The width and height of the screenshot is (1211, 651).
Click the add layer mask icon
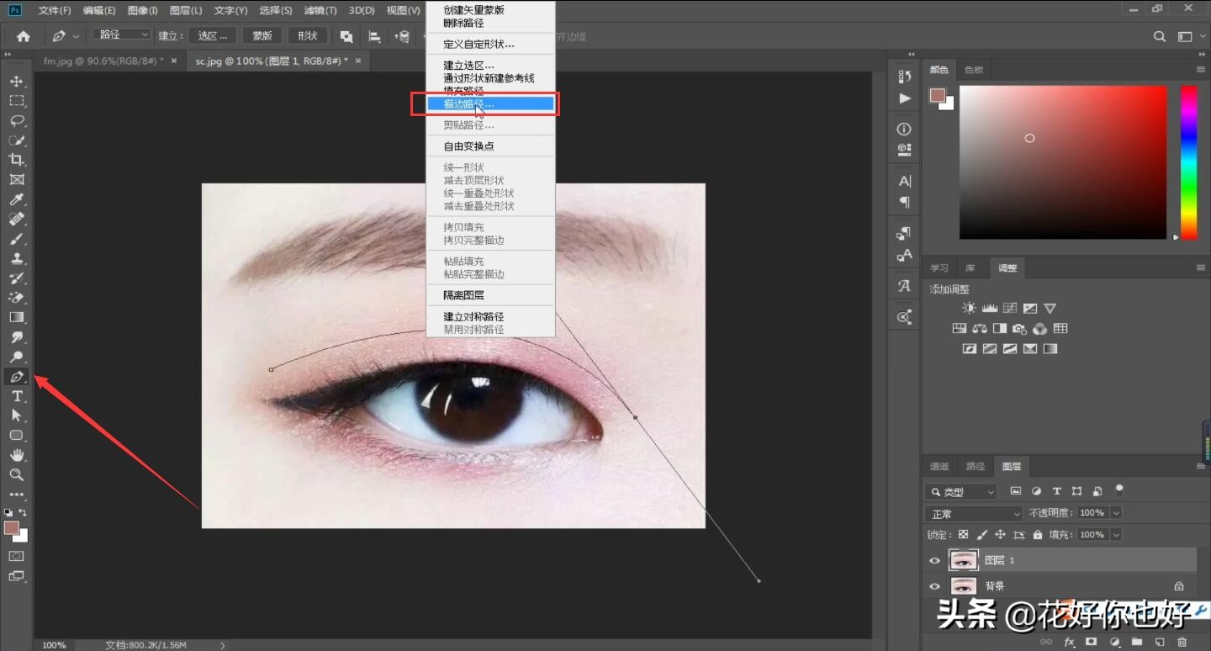pyautogui.click(x=1091, y=641)
